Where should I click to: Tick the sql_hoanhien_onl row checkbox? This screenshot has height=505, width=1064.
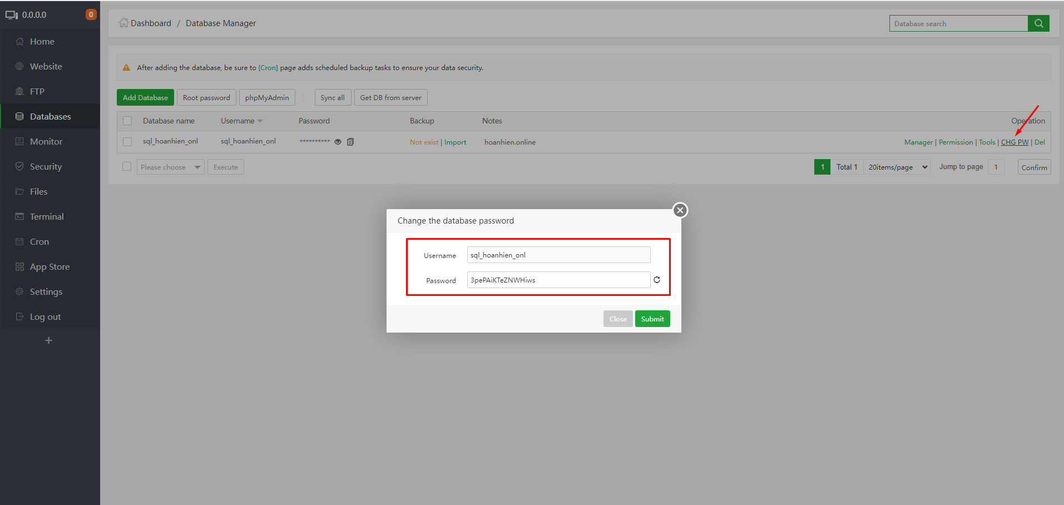coord(127,142)
